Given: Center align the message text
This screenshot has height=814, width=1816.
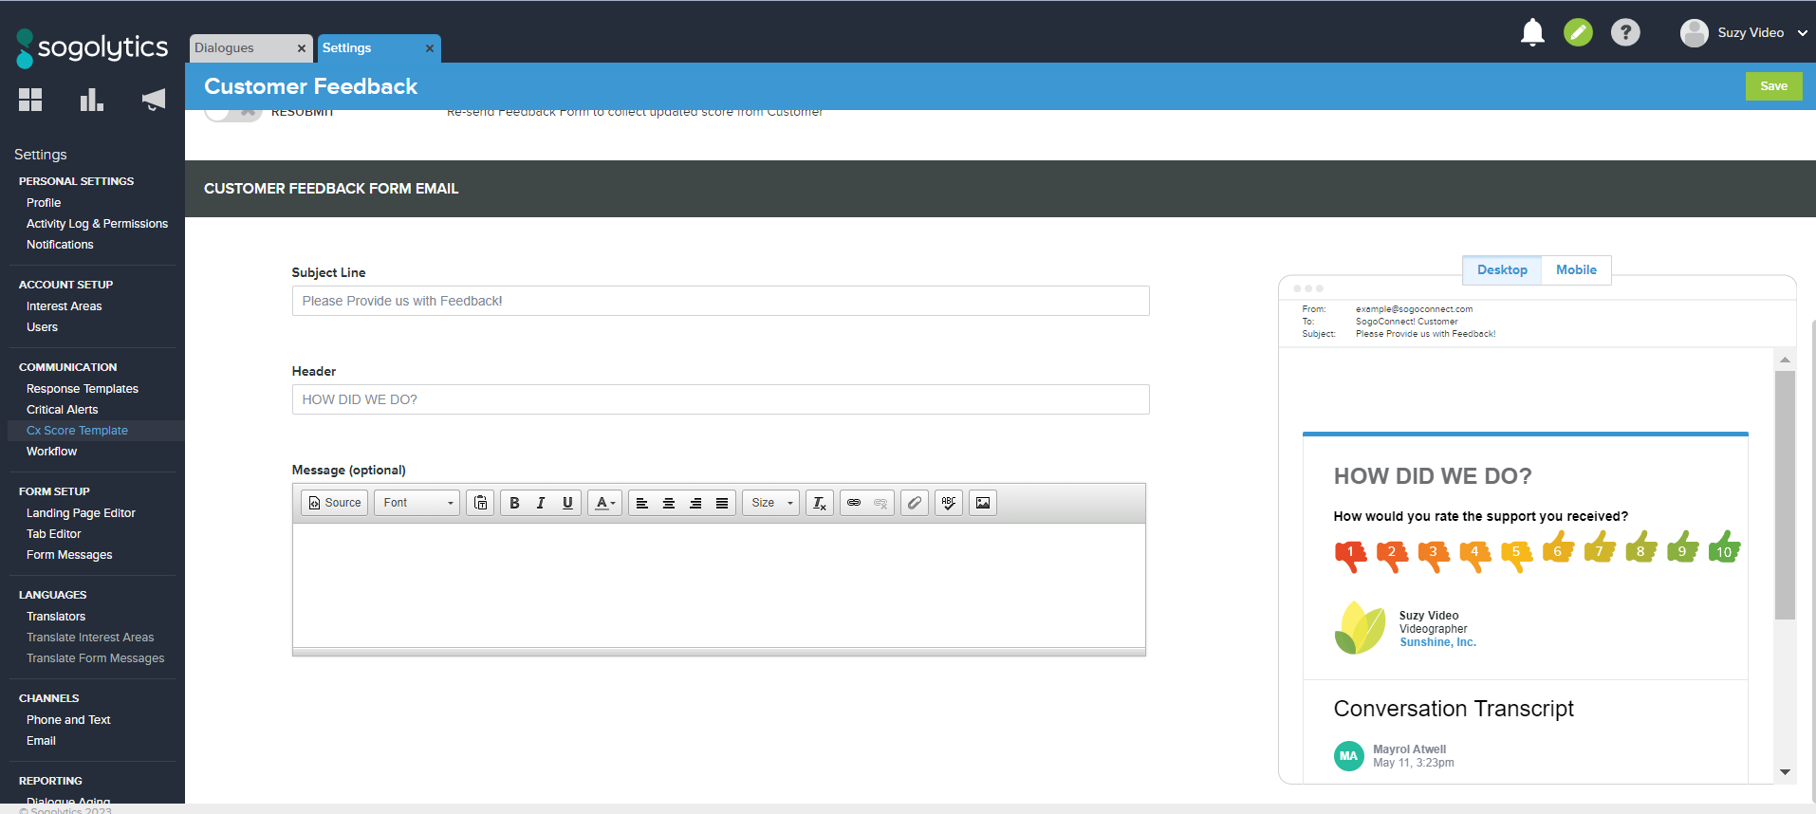Looking at the screenshot, I should [669, 503].
